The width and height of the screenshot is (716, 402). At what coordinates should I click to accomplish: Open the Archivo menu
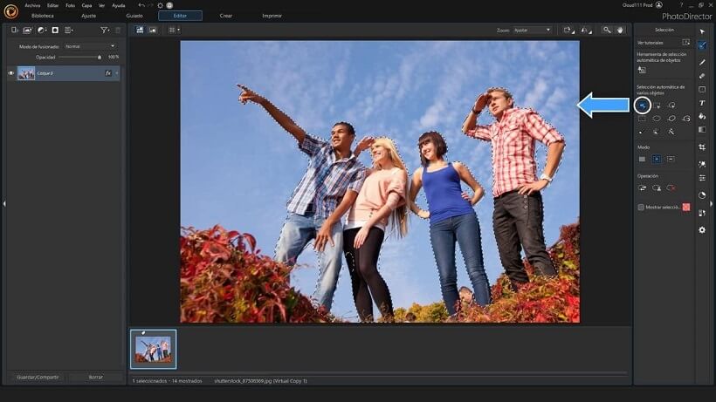[32, 5]
